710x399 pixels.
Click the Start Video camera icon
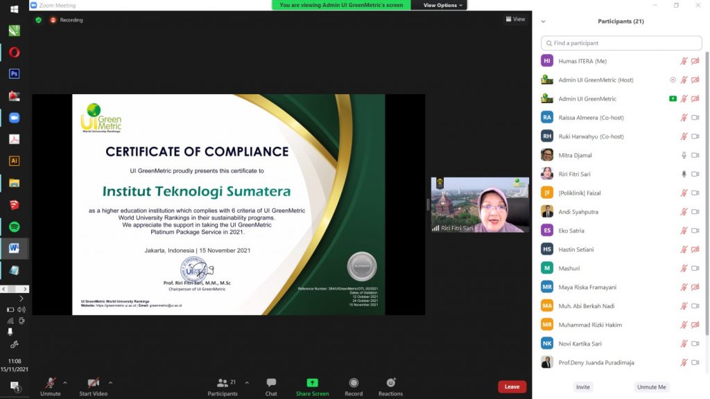coord(94,382)
